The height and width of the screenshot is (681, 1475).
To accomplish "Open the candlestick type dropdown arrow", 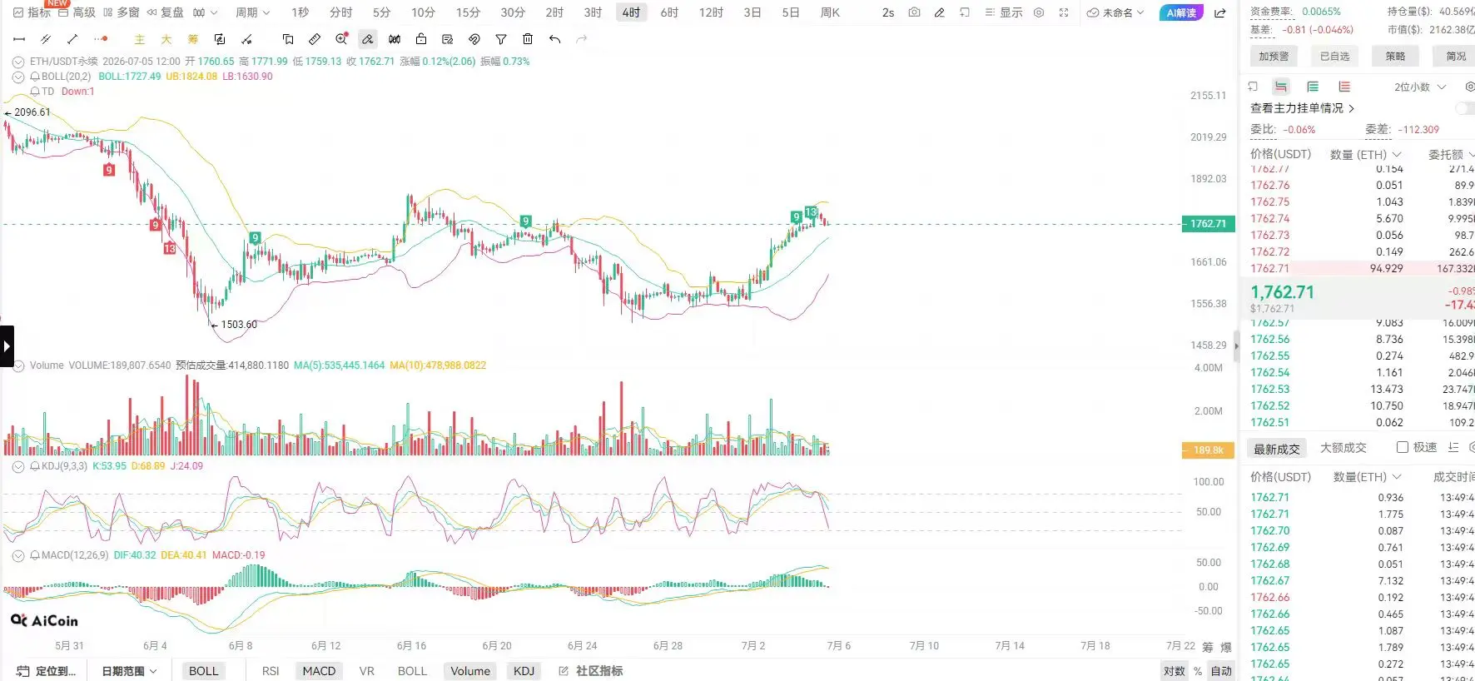I will tap(214, 12).
